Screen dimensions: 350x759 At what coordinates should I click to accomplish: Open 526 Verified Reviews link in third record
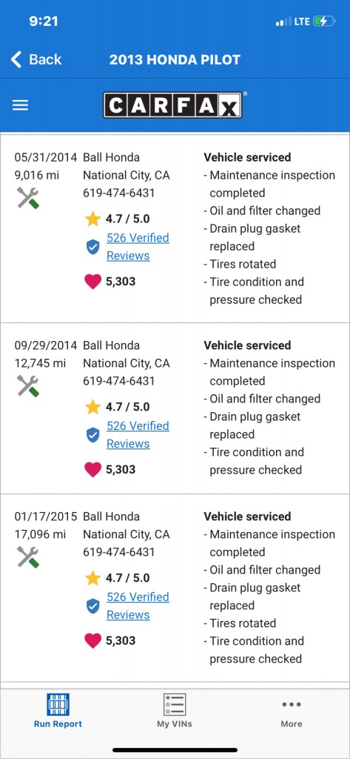point(138,606)
